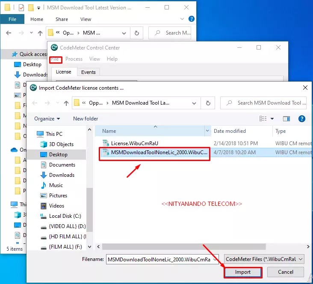This screenshot has height=284, width=313.
Task: Select {HD FILM ALL} drive
Action: (67, 237)
